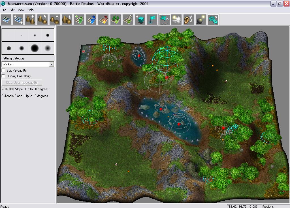Enable the Edit Passability checkbox
Image resolution: width=290 pixels, height=208 pixels.
(x=3, y=70)
